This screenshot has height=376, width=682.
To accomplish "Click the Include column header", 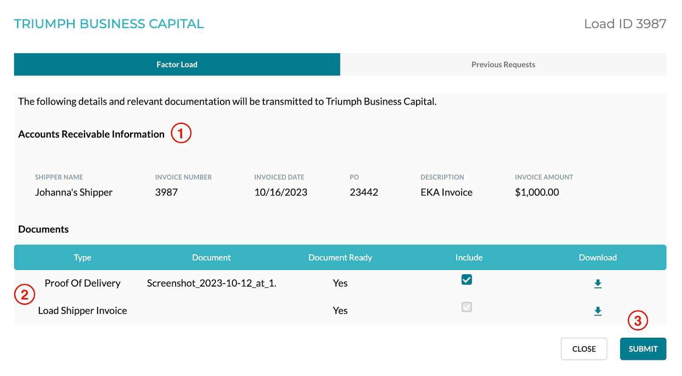I will pos(469,258).
